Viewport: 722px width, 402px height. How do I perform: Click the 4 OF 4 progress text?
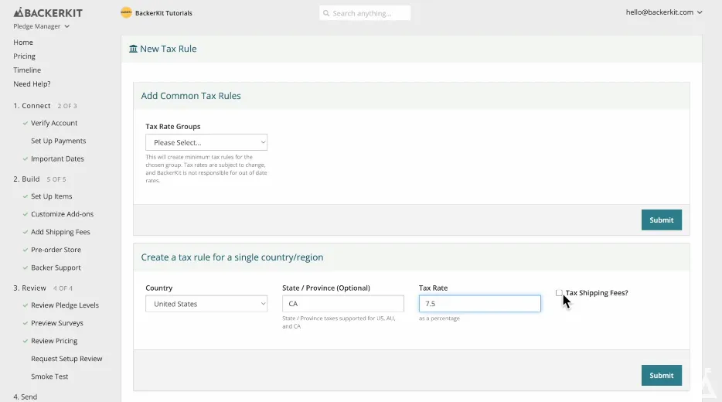coord(63,288)
